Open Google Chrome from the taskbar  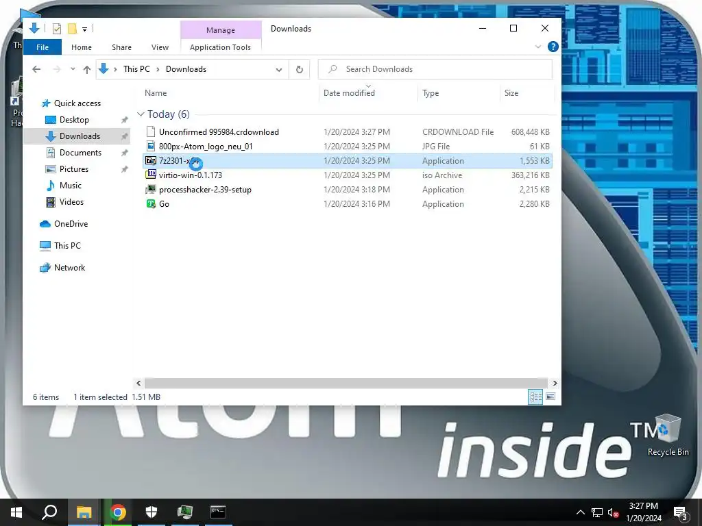pyautogui.click(x=118, y=512)
